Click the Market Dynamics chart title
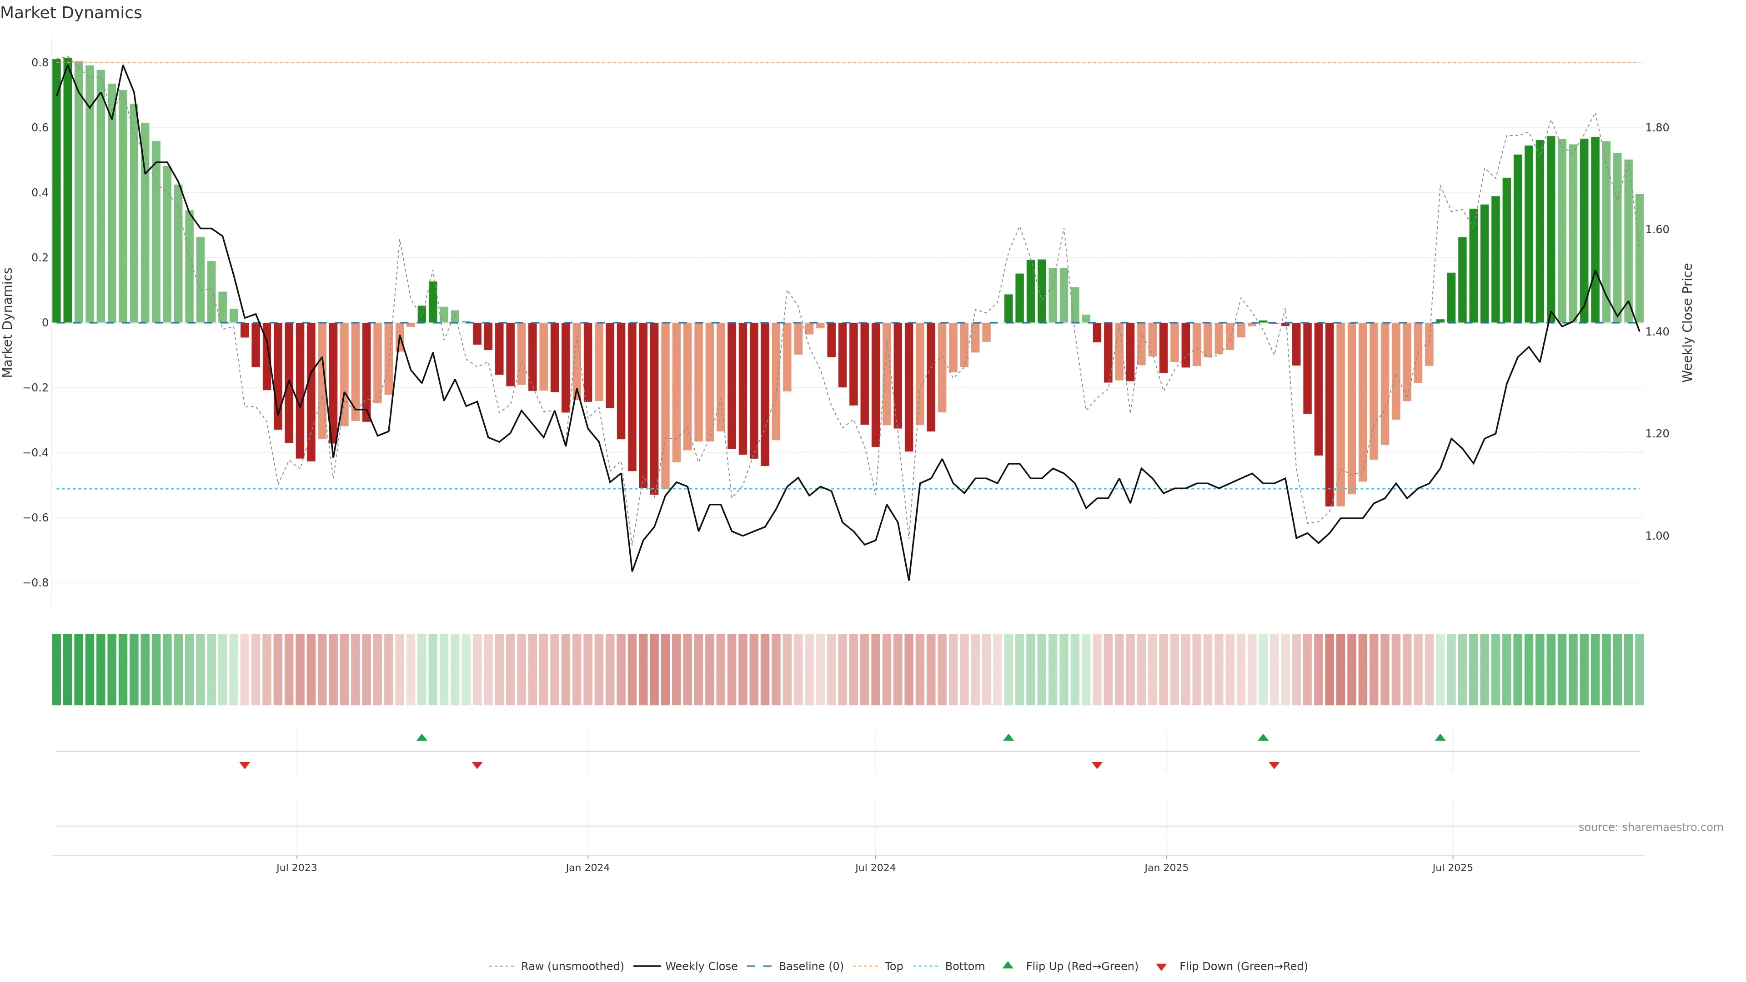 click(71, 13)
